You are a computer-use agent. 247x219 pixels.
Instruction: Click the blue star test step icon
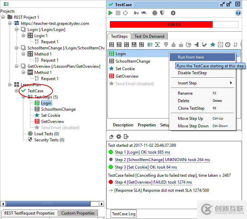point(213,45)
